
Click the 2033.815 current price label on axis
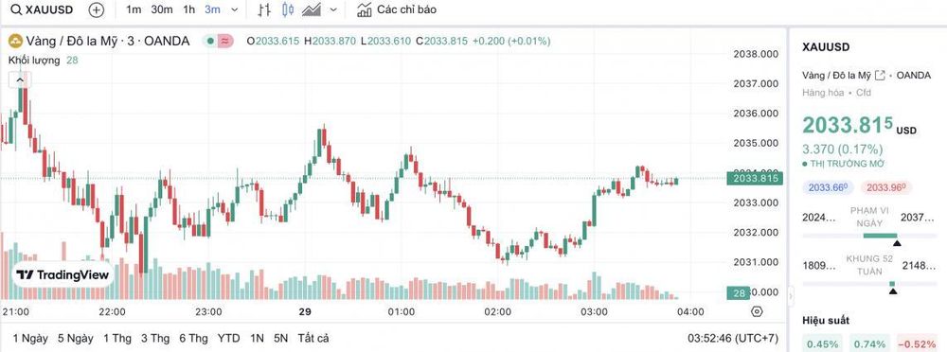coord(755,178)
